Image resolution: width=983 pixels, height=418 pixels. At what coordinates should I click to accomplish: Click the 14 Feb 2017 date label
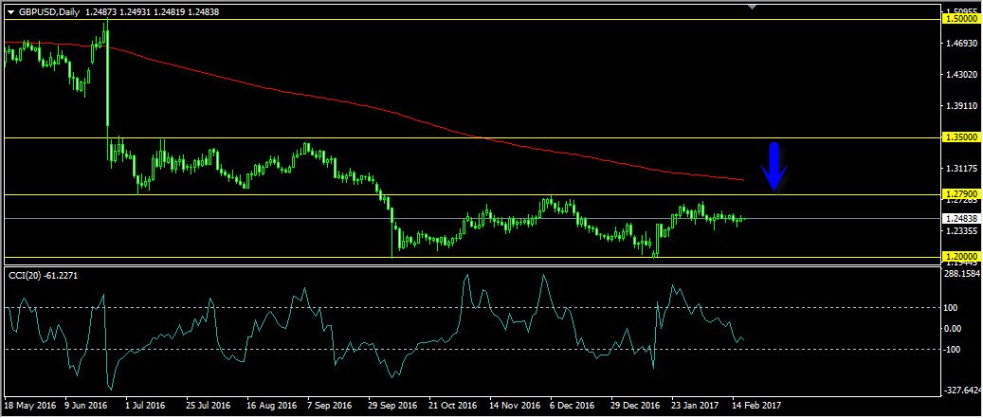757,406
